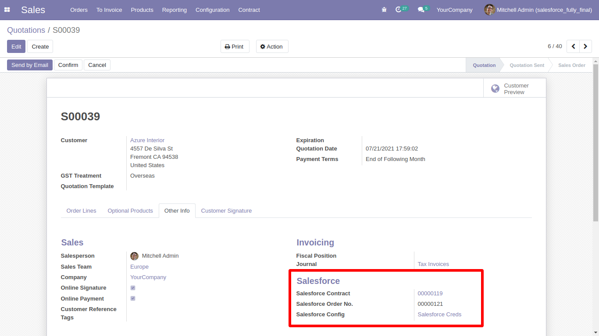Open the Europe sales team link
Screen dimensions: 599x336
(139, 267)
